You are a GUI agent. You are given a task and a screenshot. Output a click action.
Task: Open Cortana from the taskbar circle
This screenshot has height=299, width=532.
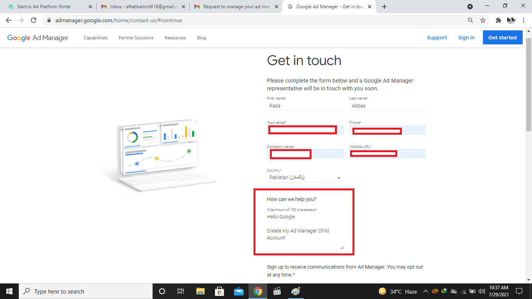[162, 291]
